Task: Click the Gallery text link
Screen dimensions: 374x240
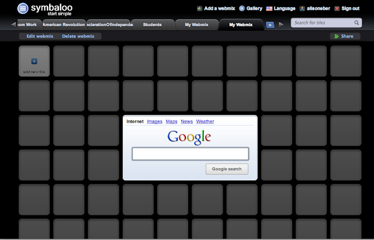Action: (254, 9)
